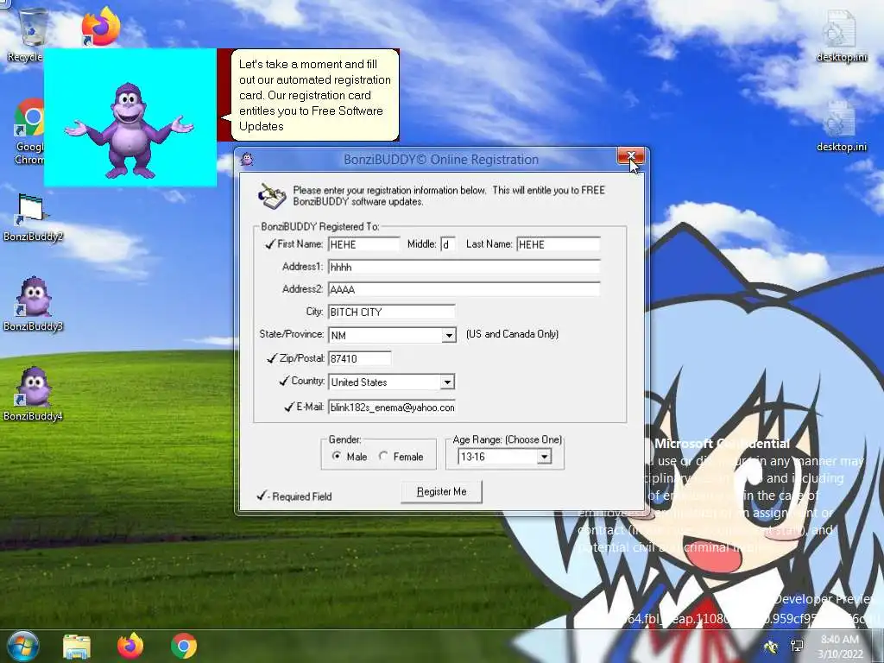
Task: Open the Firefox shortcut on the desktop
Action: (101, 26)
